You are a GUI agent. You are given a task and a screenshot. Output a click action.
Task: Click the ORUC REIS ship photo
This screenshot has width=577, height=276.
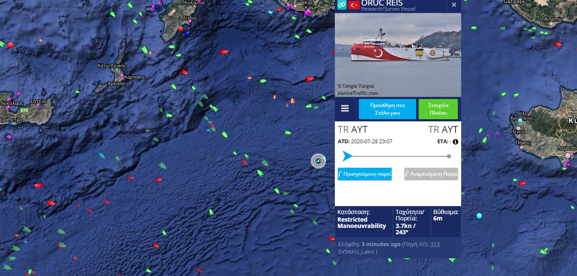398,55
